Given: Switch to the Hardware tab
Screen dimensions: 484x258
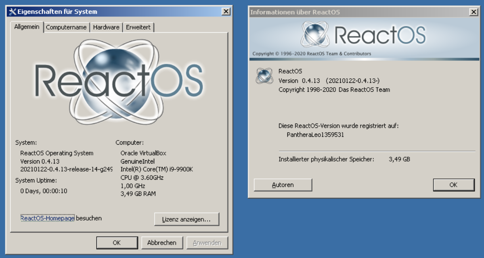Looking at the screenshot, I should [x=106, y=27].
